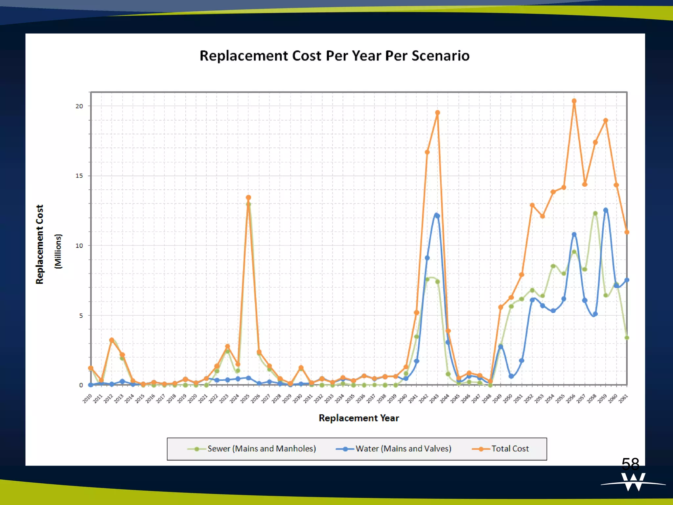The width and height of the screenshot is (673, 505).
Task: Click the blue peak point at 2059
Action: click(606, 210)
